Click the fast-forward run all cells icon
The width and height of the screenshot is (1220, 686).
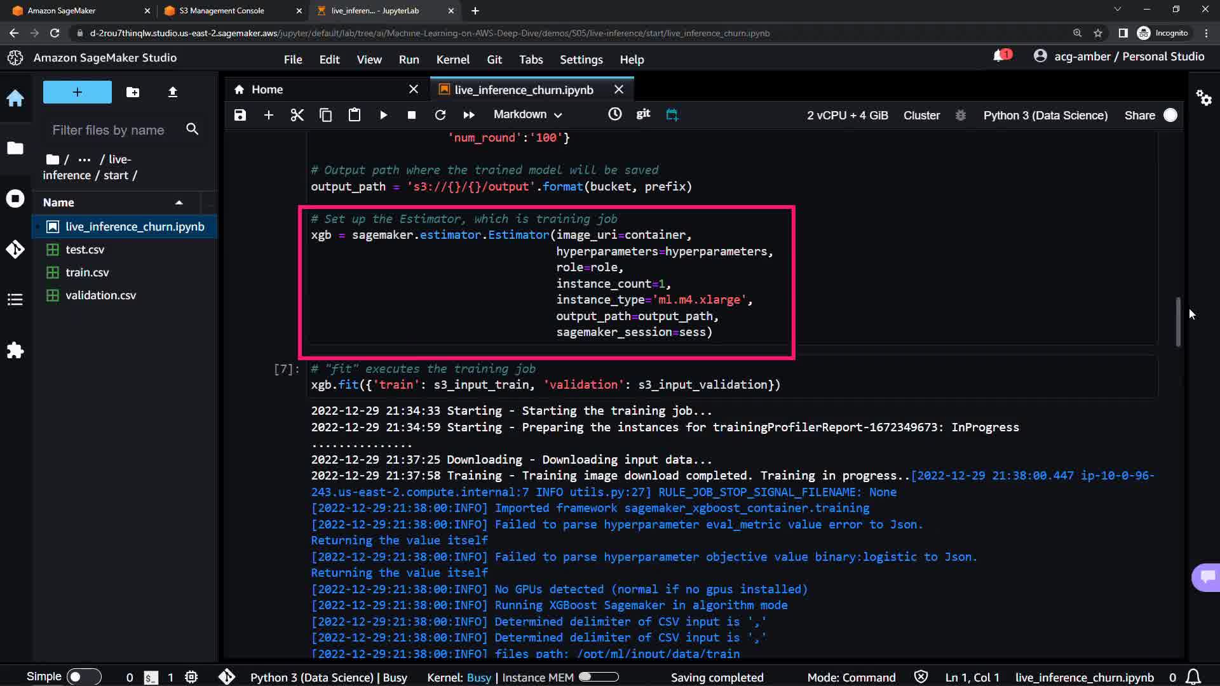pos(469,115)
